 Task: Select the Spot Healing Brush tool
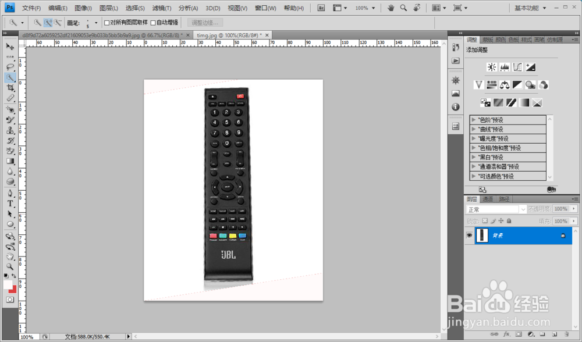pos(10,110)
